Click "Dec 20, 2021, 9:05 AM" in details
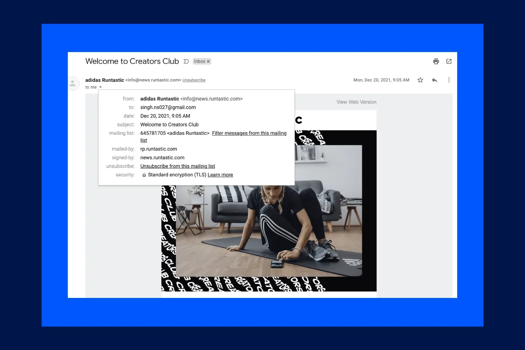This screenshot has height=350, width=525. coord(165,116)
